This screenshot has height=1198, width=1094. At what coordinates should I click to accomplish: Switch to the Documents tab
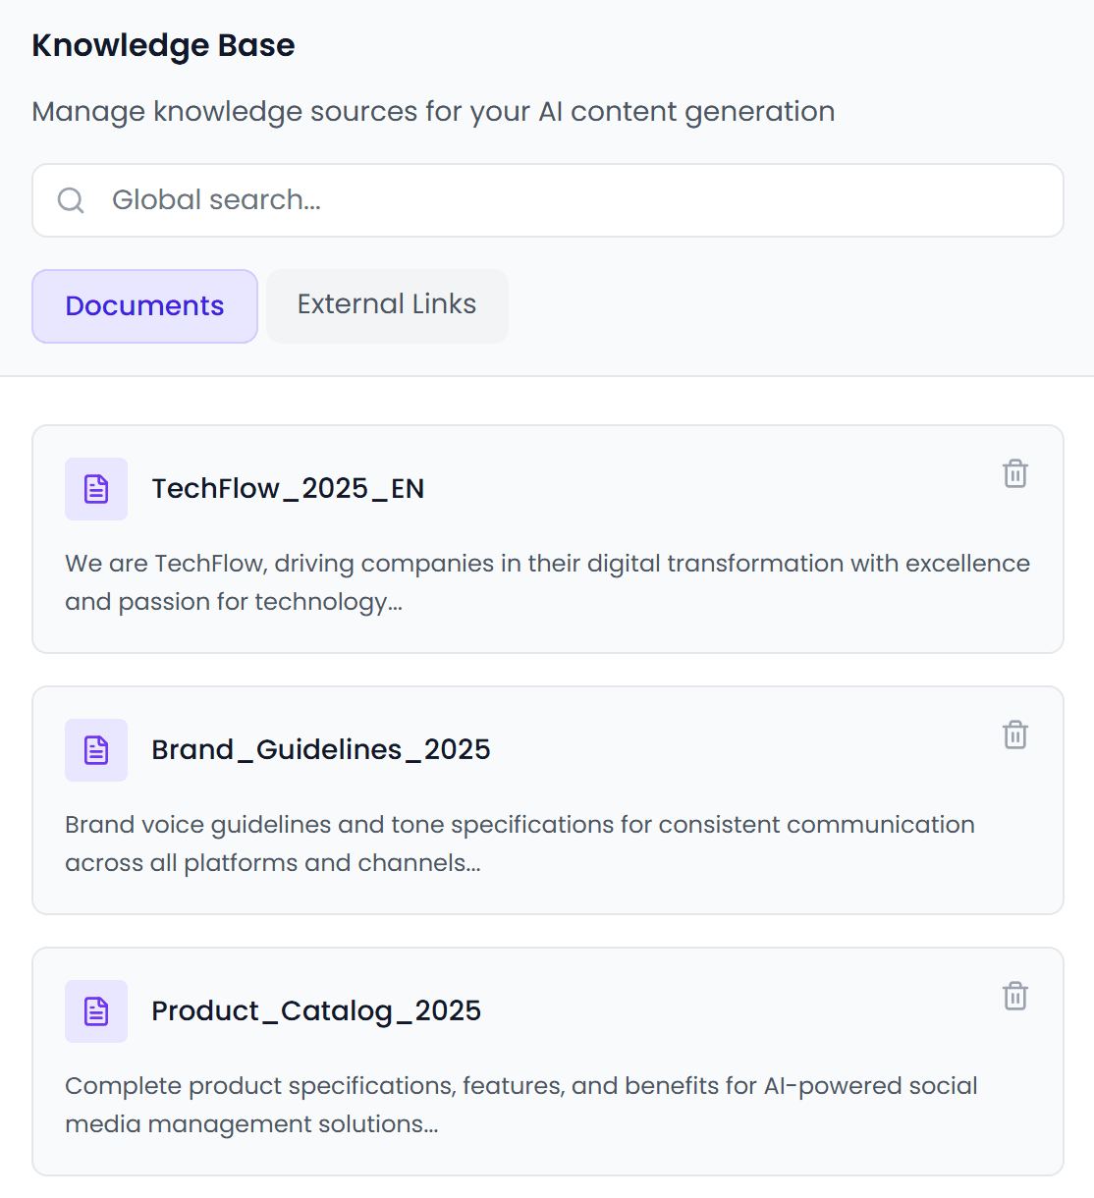(144, 306)
